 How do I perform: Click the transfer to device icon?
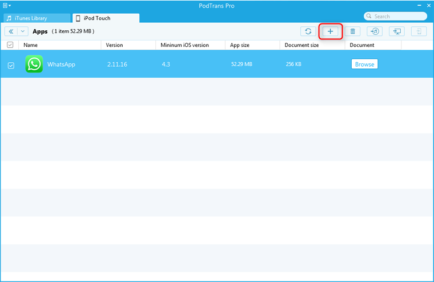(419, 31)
